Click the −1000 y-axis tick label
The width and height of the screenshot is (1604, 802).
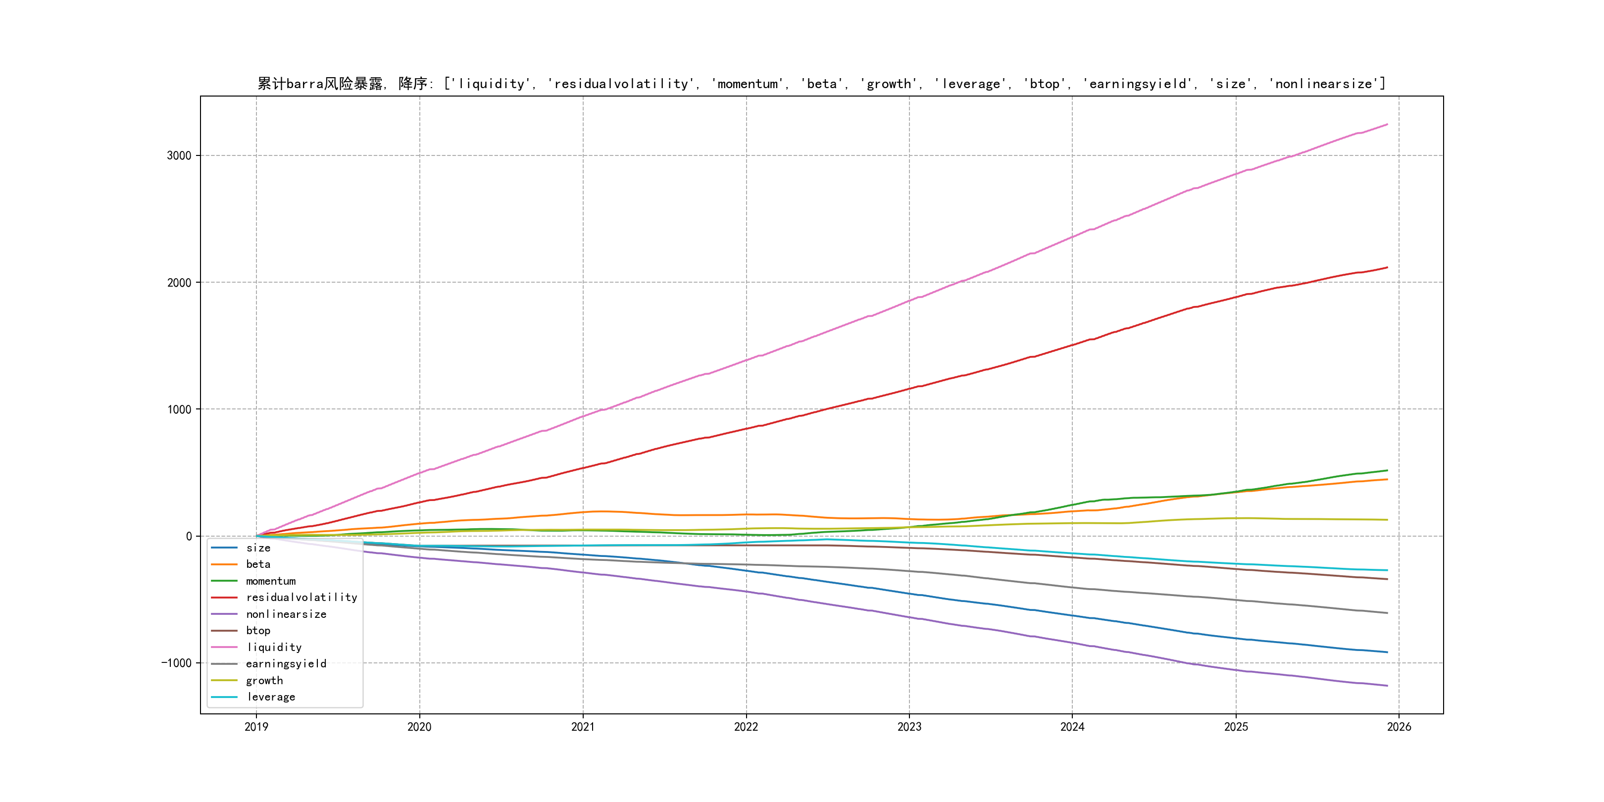click(x=176, y=663)
